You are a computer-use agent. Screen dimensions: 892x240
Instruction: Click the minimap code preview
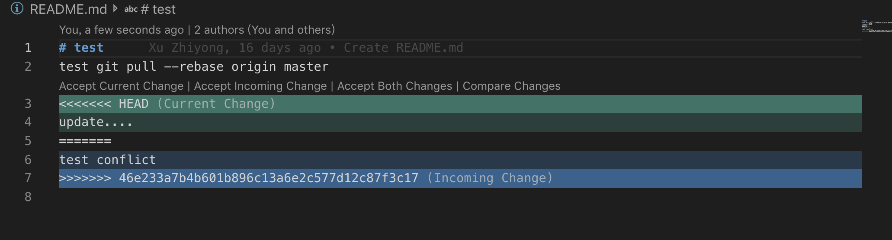tap(876, 26)
